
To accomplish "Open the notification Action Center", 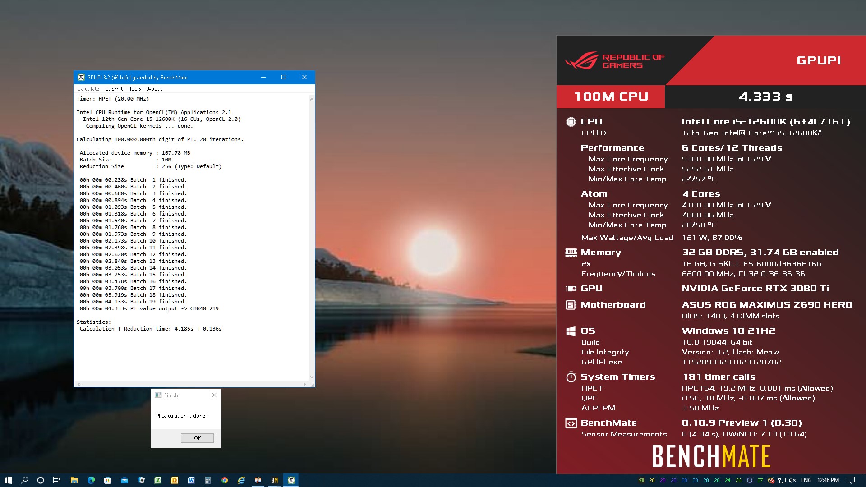I will click(851, 480).
